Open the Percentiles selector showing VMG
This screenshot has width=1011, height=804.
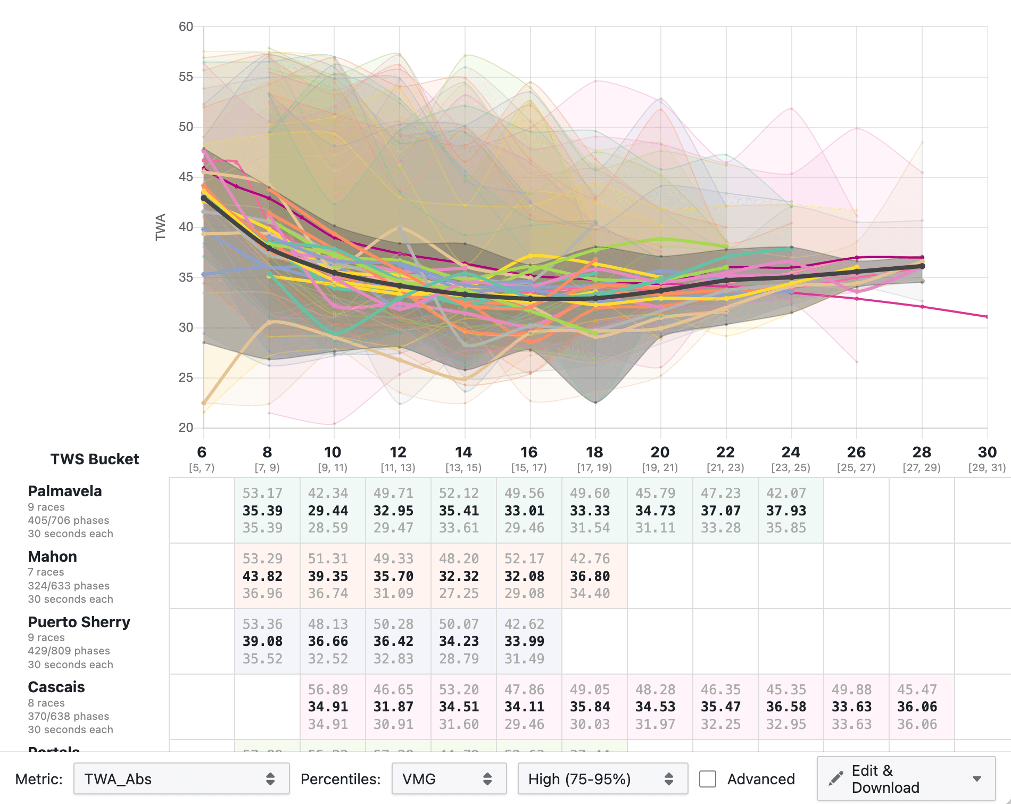tap(449, 778)
